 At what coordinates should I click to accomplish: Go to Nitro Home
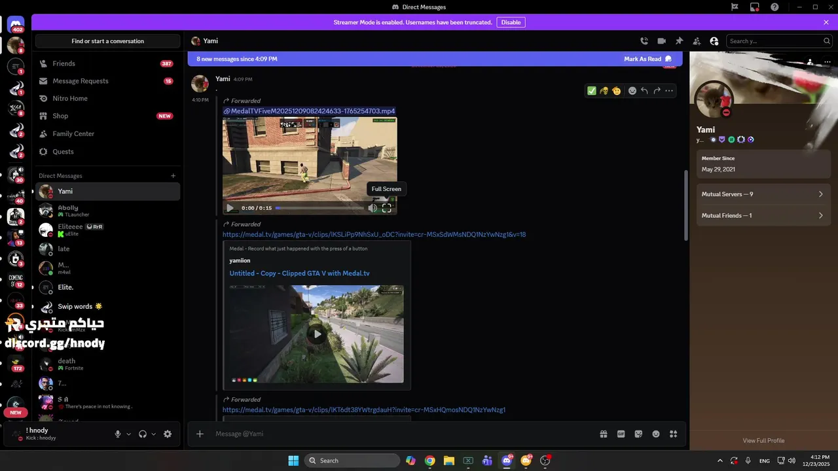[x=107, y=98]
